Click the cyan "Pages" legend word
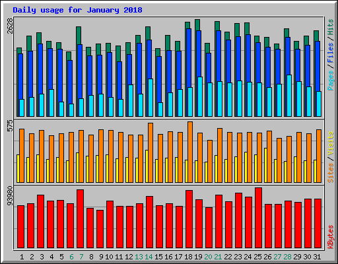 tap(330, 81)
